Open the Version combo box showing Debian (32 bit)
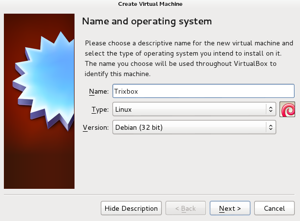This screenshot has width=300, height=221. [190, 127]
